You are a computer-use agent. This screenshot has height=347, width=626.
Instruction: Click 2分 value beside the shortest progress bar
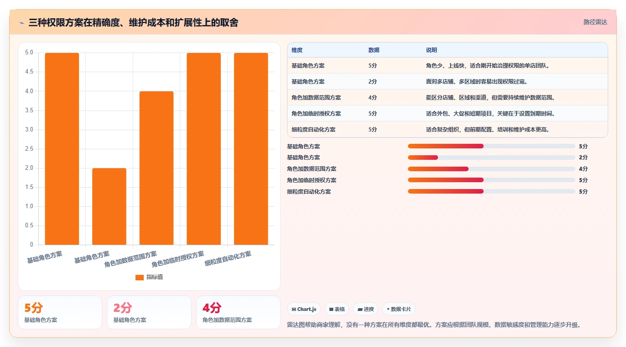pyautogui.click(x=583, y=158)
